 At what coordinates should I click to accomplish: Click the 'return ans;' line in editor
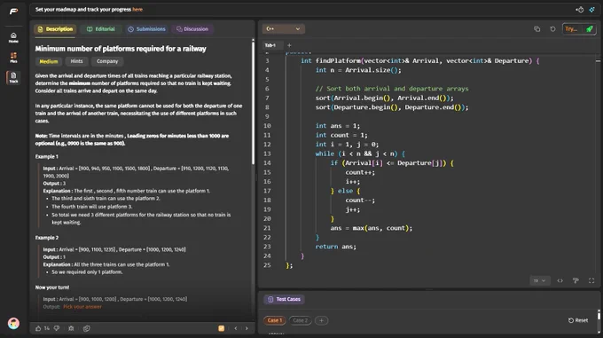[336, 247]
